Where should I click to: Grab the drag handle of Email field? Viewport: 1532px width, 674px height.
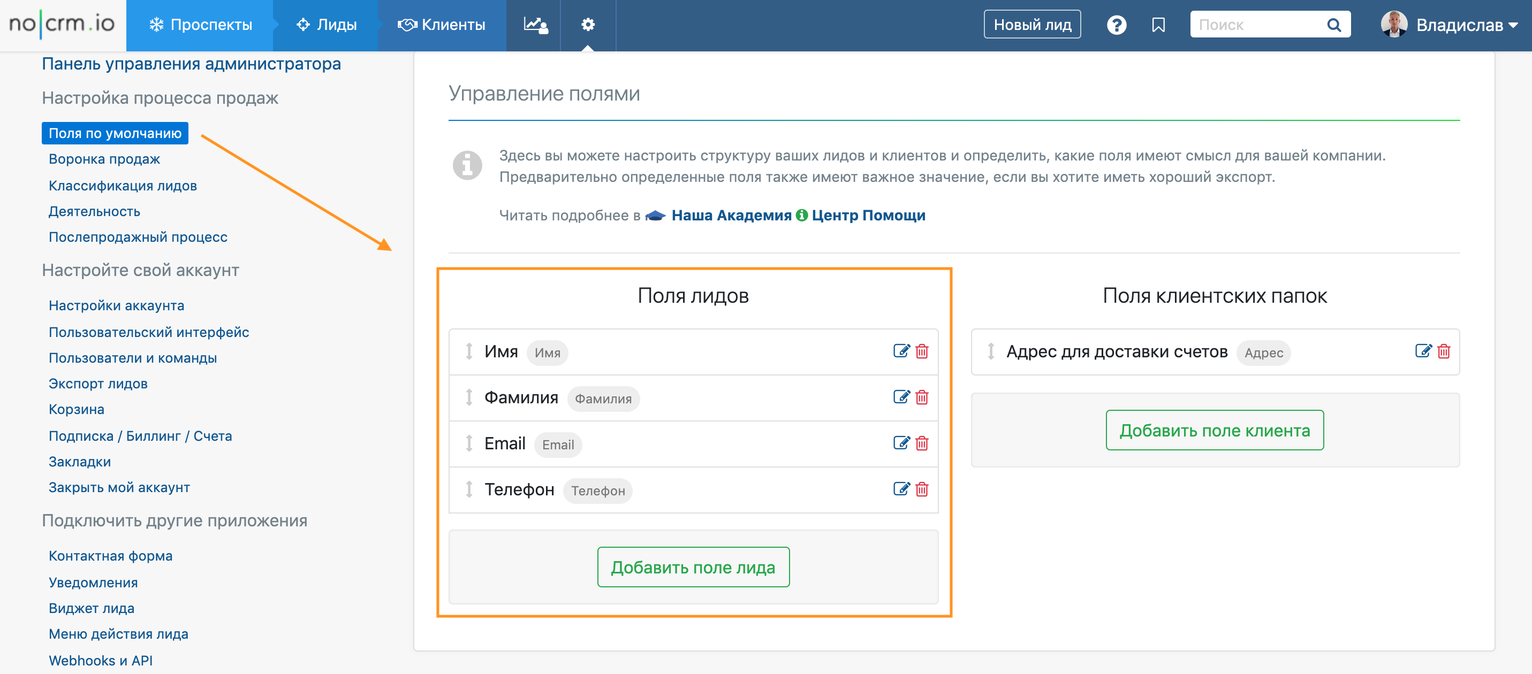point(469,443)
